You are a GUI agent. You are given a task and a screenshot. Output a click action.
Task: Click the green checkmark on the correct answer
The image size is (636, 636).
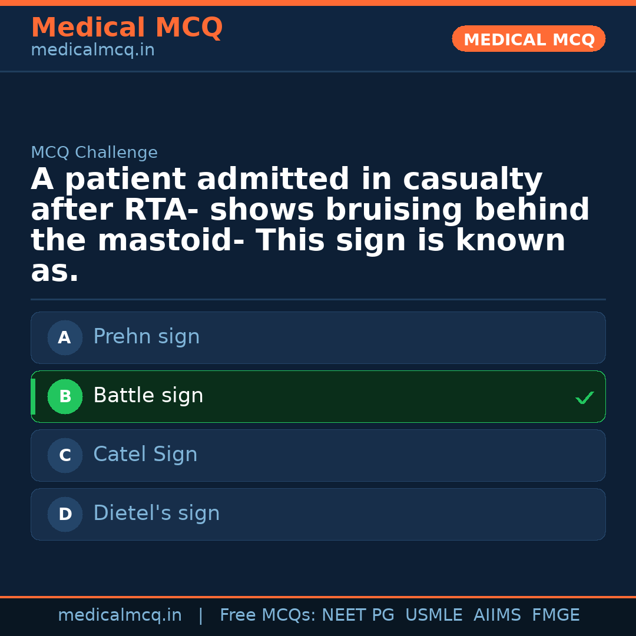pyautogui.click(x=585, y=397)
